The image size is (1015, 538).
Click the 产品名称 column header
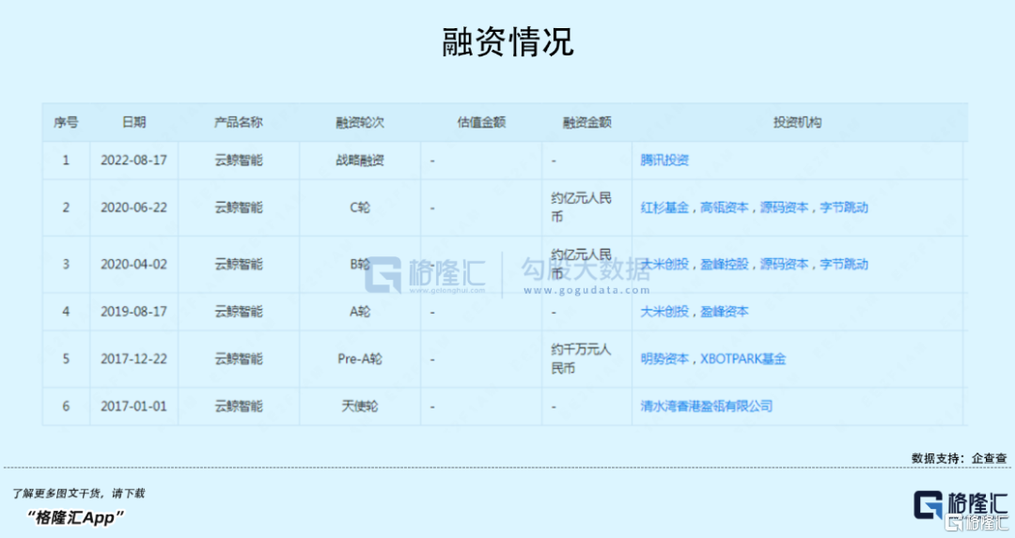[x=238, y=122]
